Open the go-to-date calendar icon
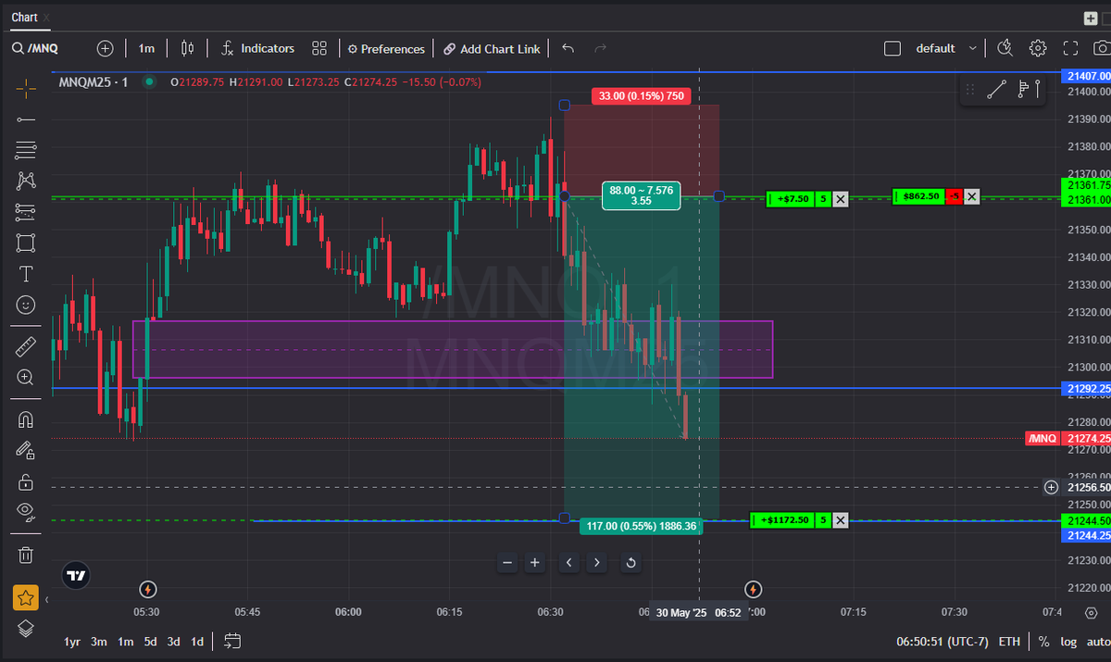This screenshot has height=662, width=1111. point(232,641)
